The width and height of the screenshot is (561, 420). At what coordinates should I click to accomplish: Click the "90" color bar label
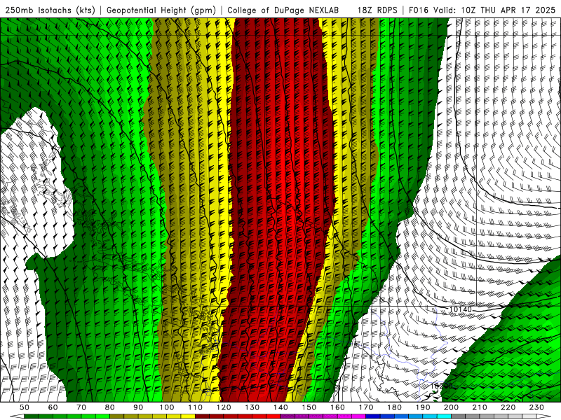point(138,407)
